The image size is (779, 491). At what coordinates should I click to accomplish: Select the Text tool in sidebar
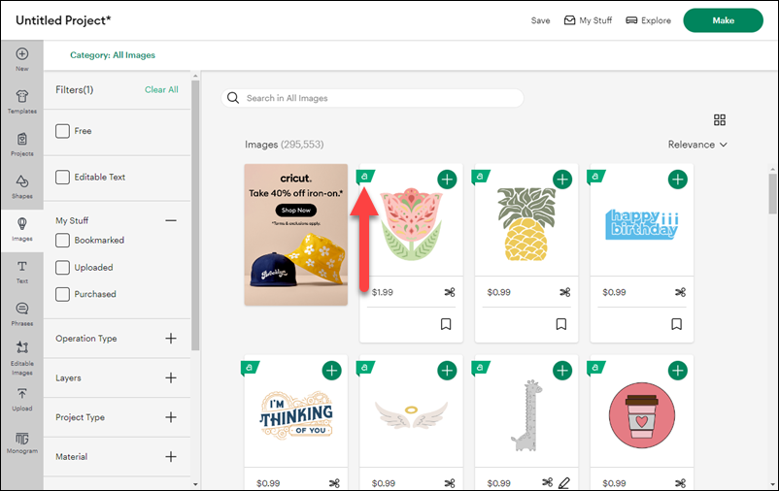[21, 271]
